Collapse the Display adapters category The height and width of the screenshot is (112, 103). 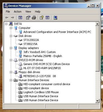11,48
